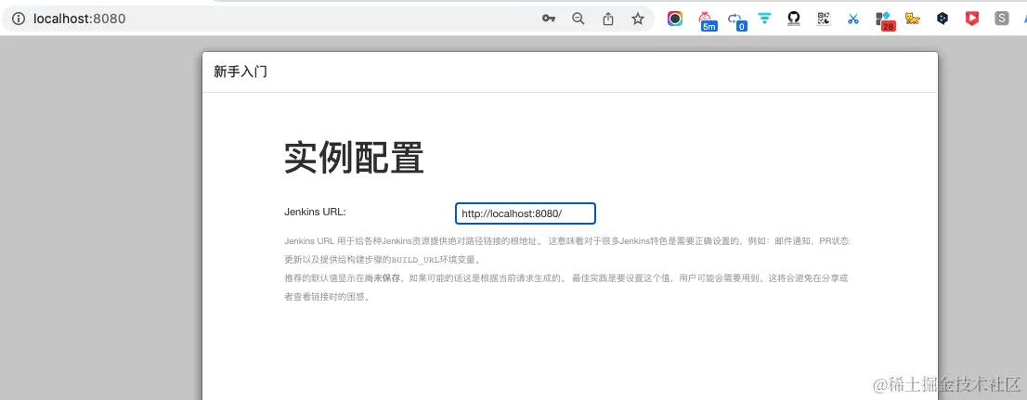Click the 新手入门 dialog title
The width and height of the screenshot is (1027, 400).
pyautogui.click(x=240, y=72)
